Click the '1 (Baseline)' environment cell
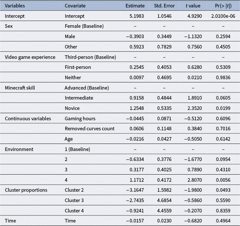 77,149
